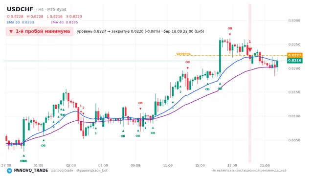Click the уровень 0.8227 → закрытие description

coord(140,31)
